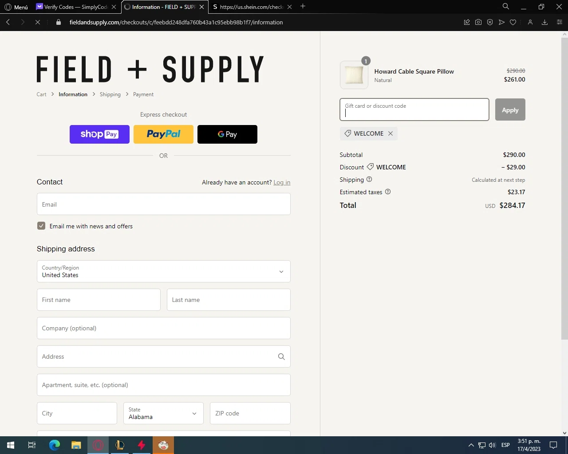568x454 pixels.
Task: Open the Opera Menú button
Action: pyautogui.click(x=16, y=7)
